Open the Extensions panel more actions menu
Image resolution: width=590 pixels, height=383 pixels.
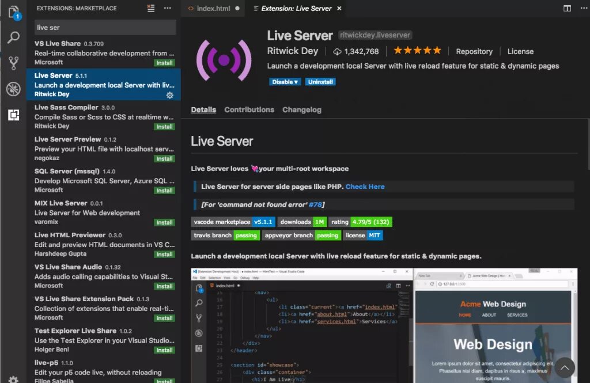pyautogui.click(x=168, y=8)
